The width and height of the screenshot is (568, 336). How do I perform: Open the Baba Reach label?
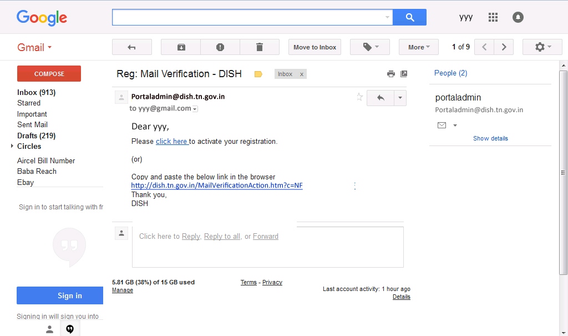point(37,171)
